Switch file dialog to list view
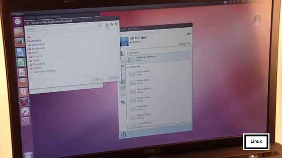The image size is (282, 158). tap(116, 24)
